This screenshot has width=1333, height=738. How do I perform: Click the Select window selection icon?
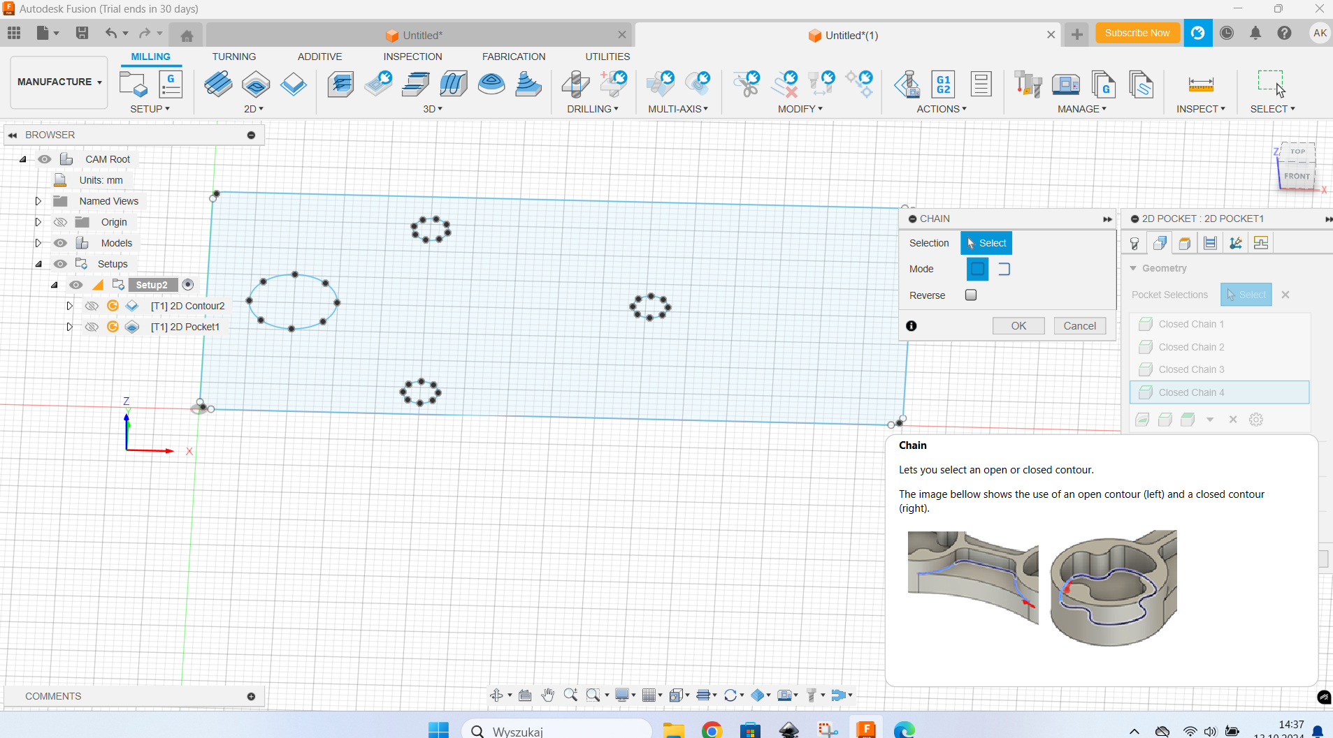1272,83
